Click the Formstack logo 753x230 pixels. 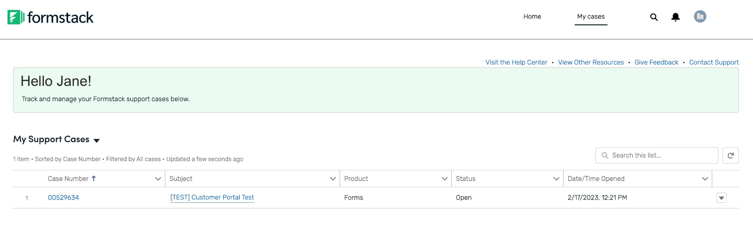(50, 17)
